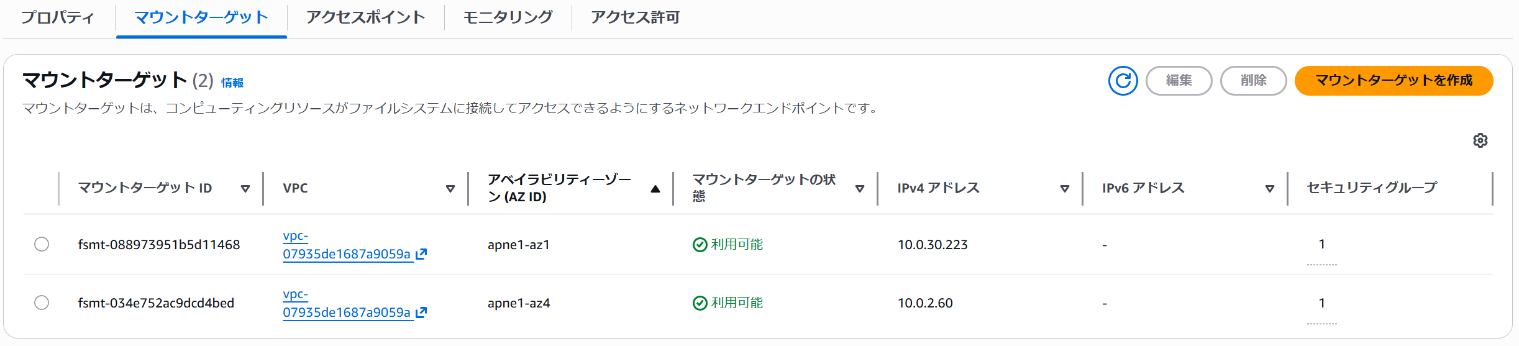The height and width of the screenshot is (346, 1519).
Task: Click マウントターゲットを作成 button
Action: tap(1394, 81)
